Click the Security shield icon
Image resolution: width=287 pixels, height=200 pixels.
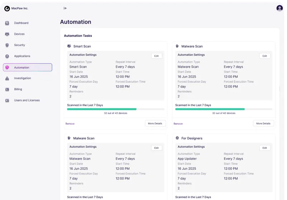tap(7, 45)
